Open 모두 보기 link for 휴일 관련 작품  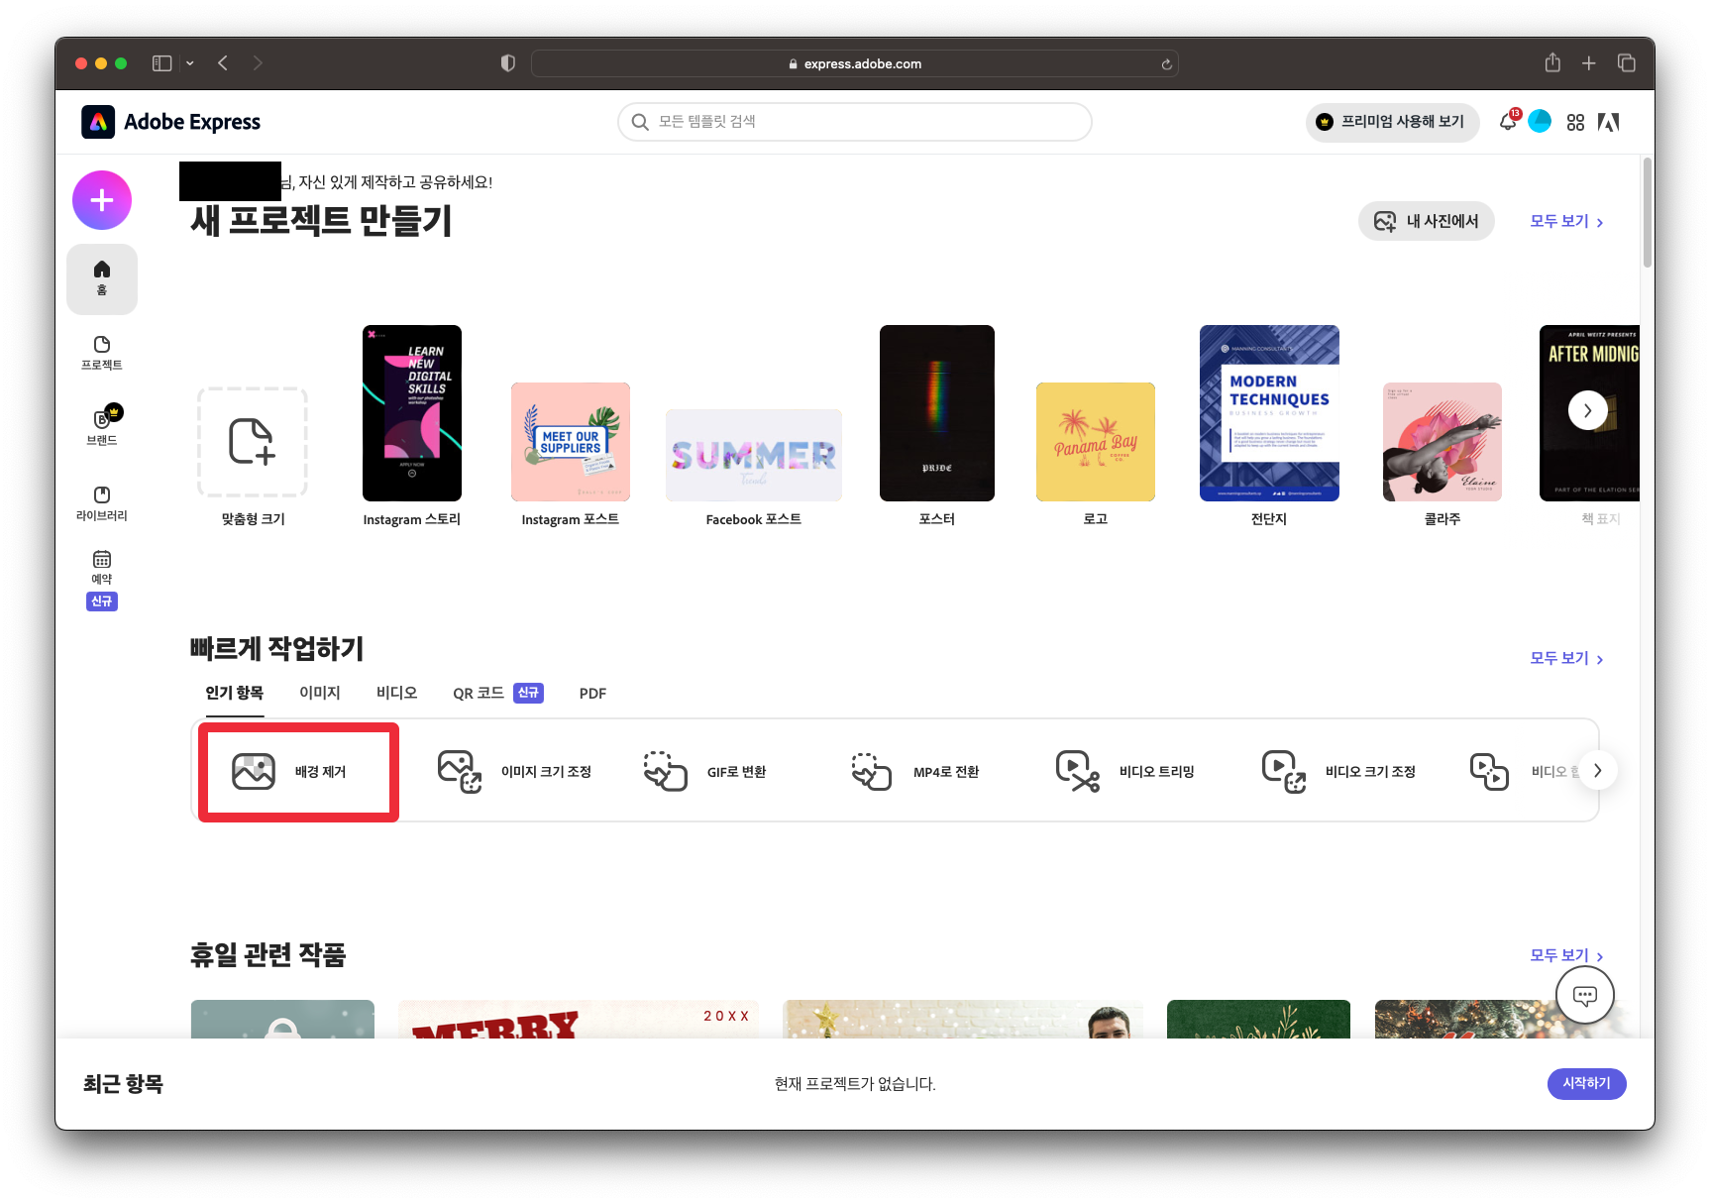coord(1566,955)
